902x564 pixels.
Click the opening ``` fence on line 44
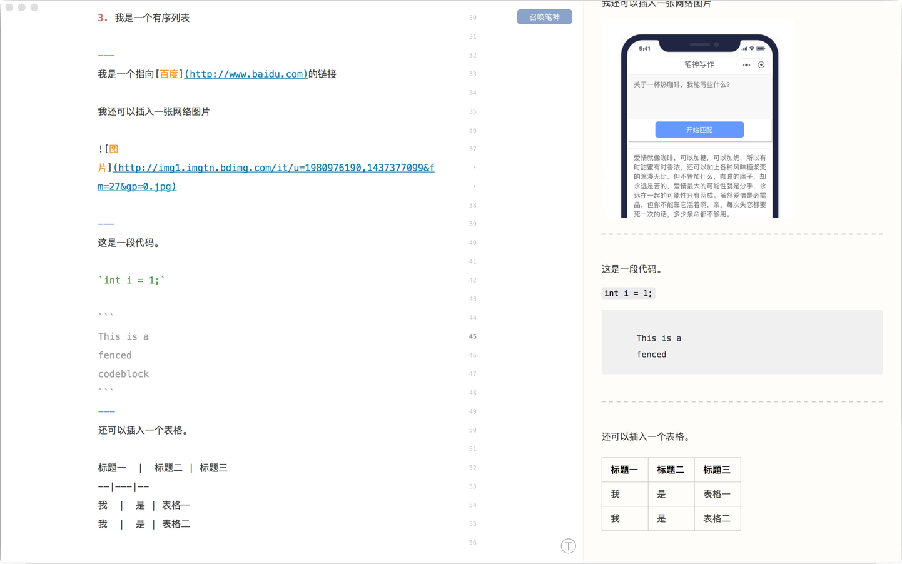(x=106, y=316)
